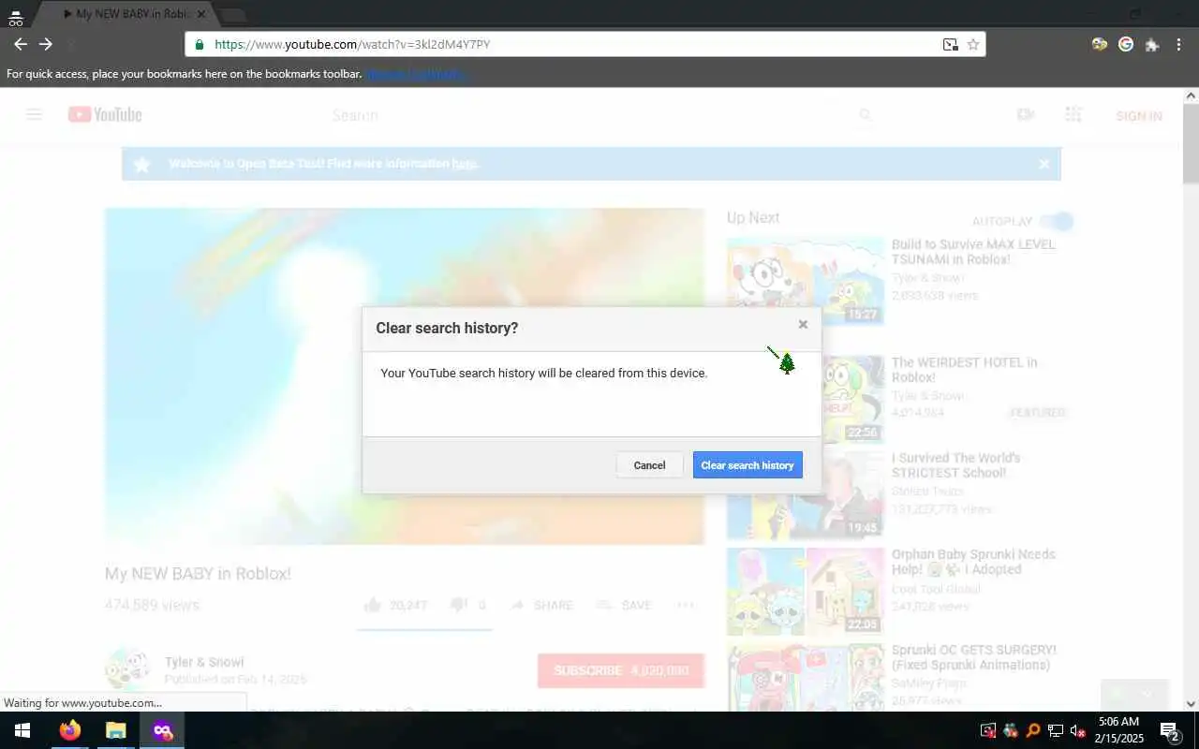The width and height of the screenshot is (1199, 749).
Task: Select the My NEW BABY in Roblox tab
Action: pos(126,14)
